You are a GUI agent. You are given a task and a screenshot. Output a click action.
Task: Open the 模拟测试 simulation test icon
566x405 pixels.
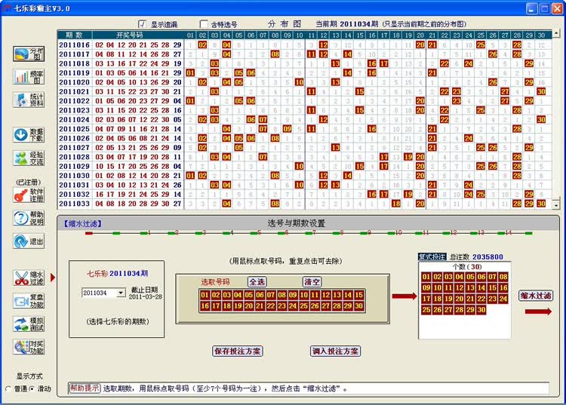(x=29, y=324)
